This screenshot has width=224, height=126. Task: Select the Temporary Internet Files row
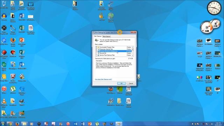[x=113, y=49]
